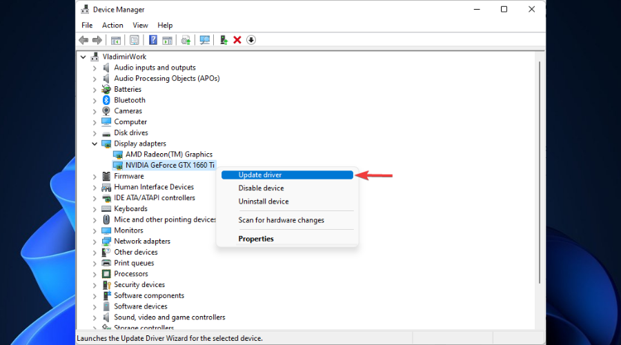
Task: Click the Disable device down-arrow toolbar icon
Action: click(251, 40)
